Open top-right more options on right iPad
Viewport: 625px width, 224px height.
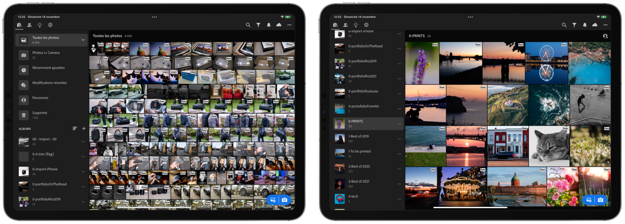point(605,25)
